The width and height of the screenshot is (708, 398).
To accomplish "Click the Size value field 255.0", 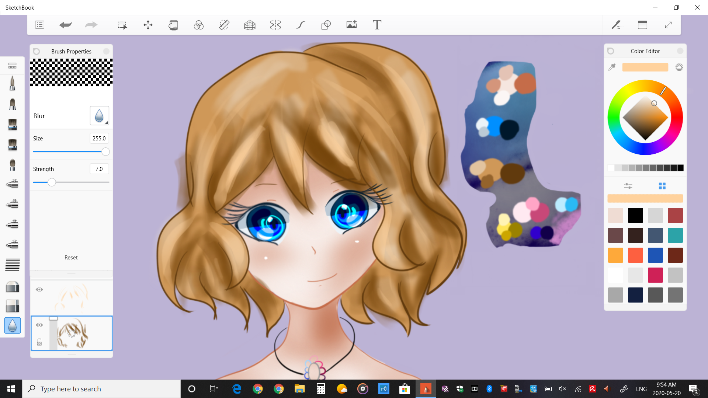I will 99,138.
